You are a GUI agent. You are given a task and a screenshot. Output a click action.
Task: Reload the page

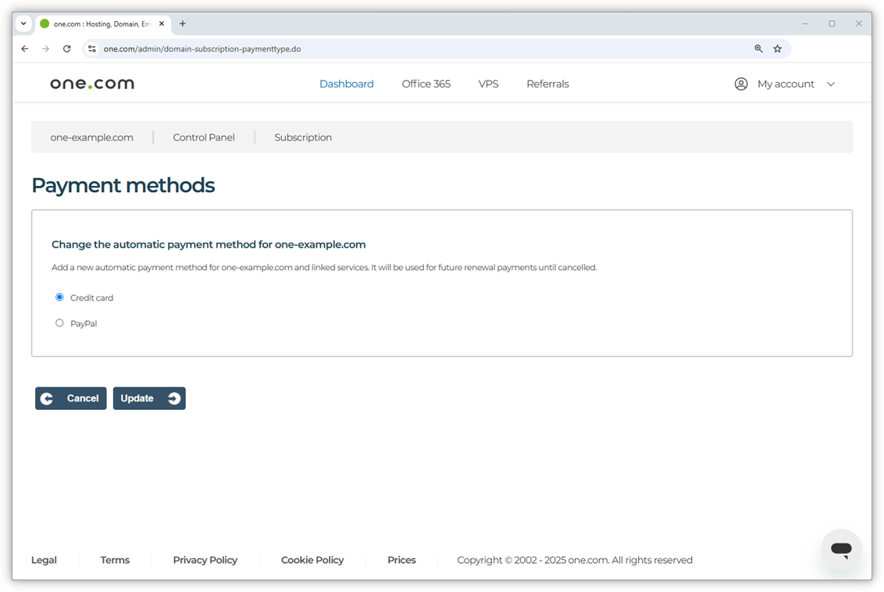[x=66, y=48]
